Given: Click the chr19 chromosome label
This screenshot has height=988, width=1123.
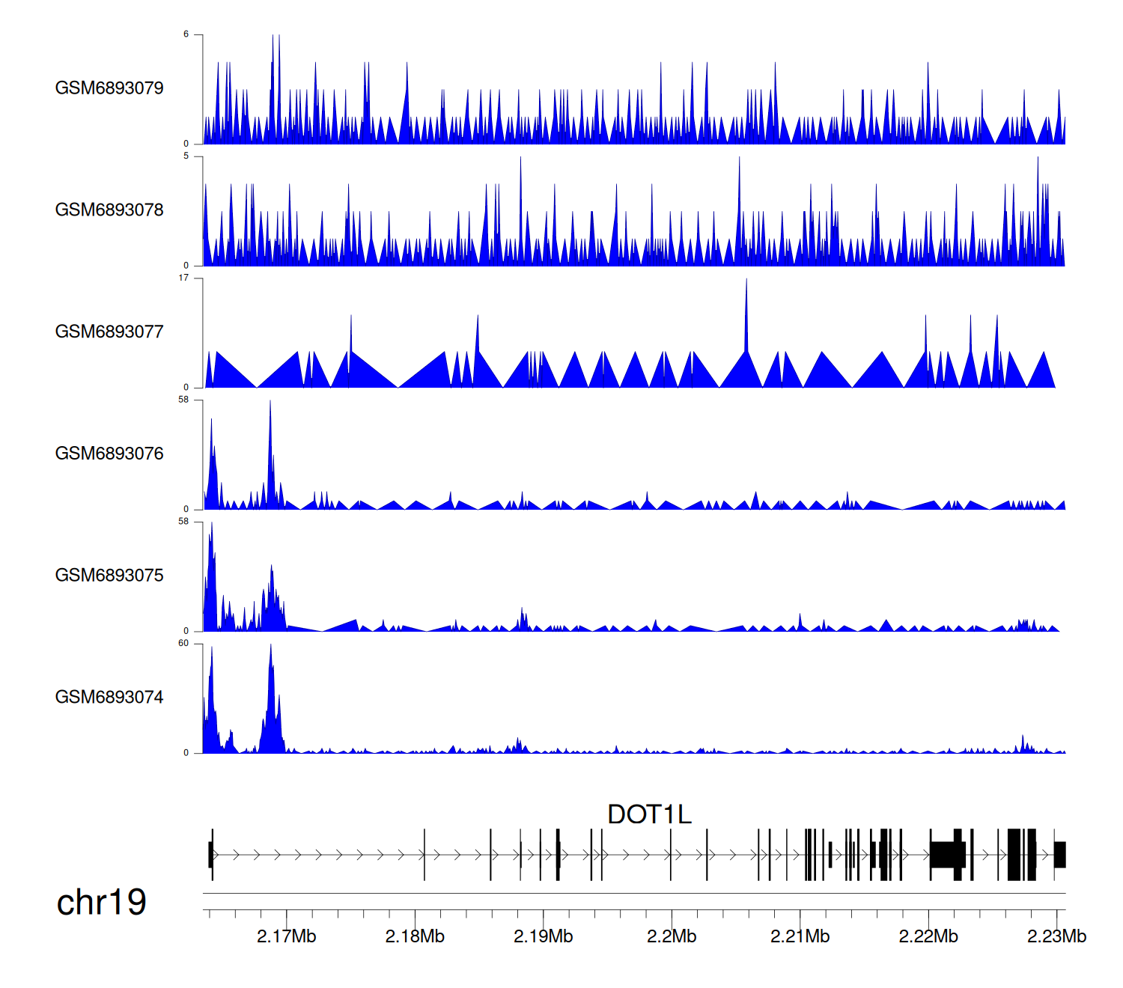Looking at the screenshot, I should coord(101,902).
